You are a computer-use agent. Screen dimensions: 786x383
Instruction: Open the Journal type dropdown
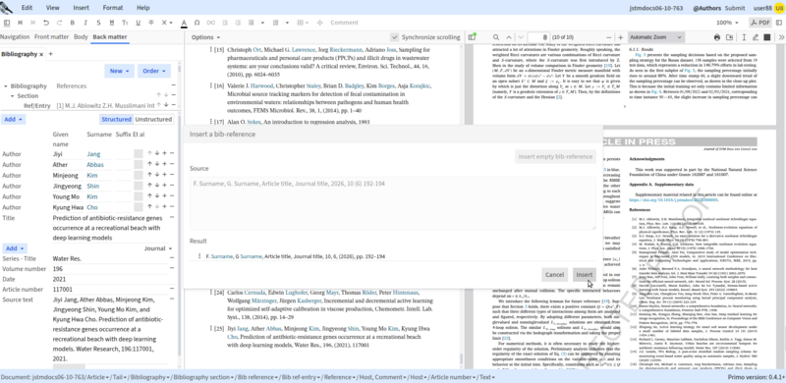tap(158, 248)
